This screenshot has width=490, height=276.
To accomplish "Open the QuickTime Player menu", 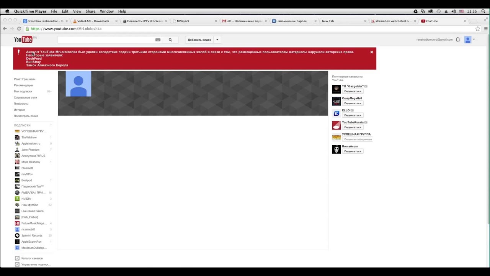I will (30, 11).
